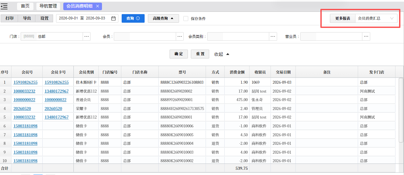Click the table vertical scrollbar
This screenshot has width=404, height=175.
(401, 110)
